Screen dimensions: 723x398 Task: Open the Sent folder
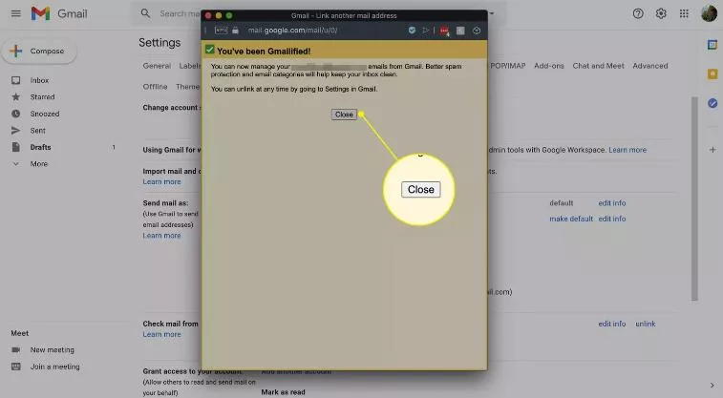coord(38,131)
